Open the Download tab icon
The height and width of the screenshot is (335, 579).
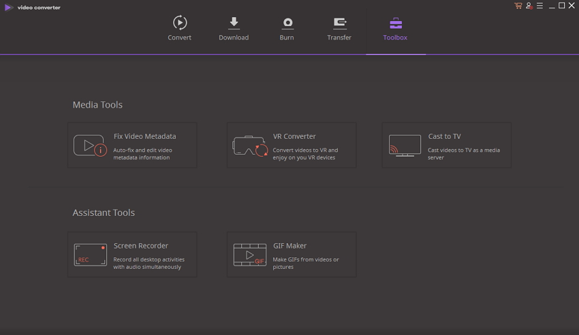coord(234,23)
